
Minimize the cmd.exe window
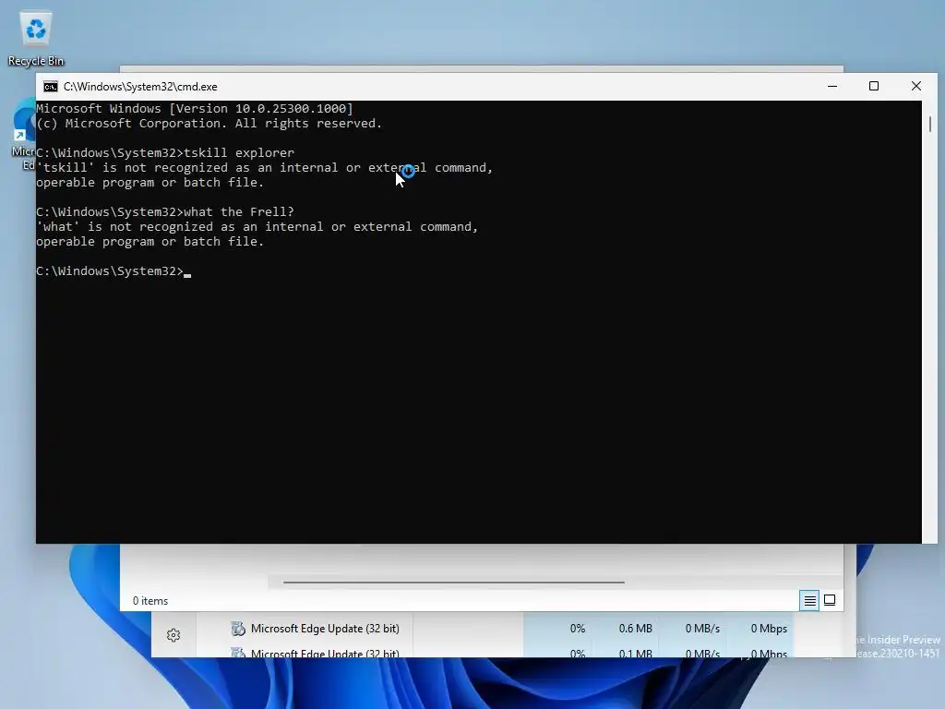click(x=832, y=86)
